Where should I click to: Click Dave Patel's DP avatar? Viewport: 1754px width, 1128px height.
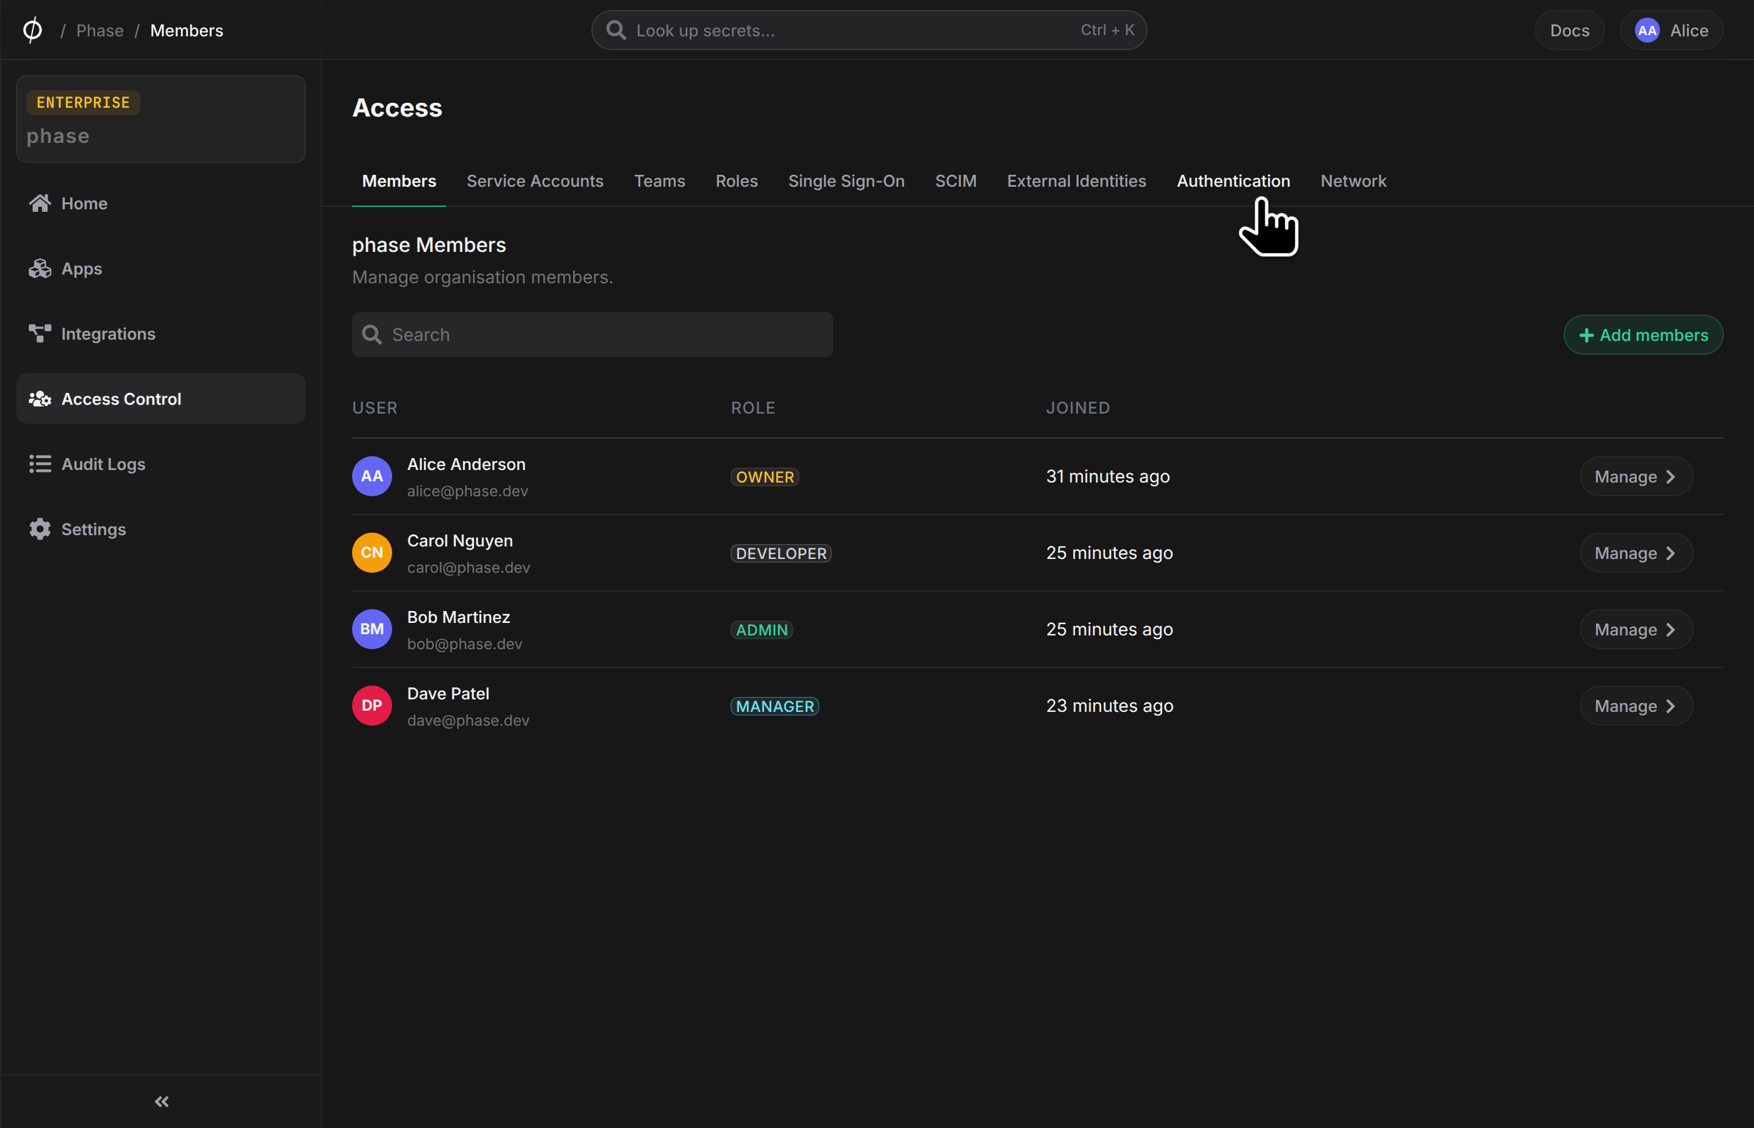372,706
